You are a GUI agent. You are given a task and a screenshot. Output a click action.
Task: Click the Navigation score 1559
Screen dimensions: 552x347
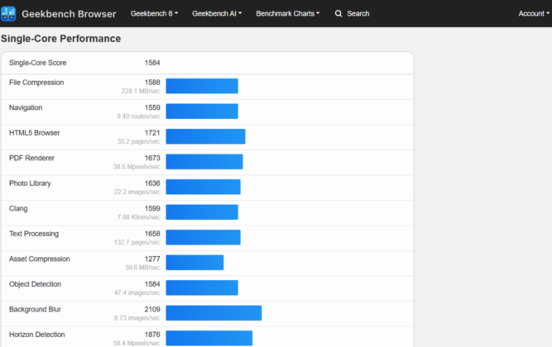click(152, 107)
